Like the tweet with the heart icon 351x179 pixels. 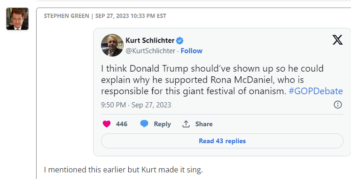tap(107, 124)
